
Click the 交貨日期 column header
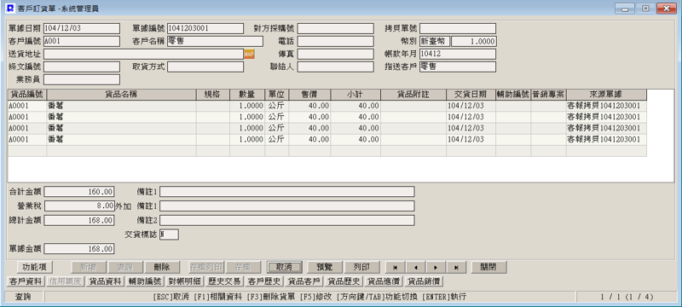pyautogui.click(x=471, y=95)
